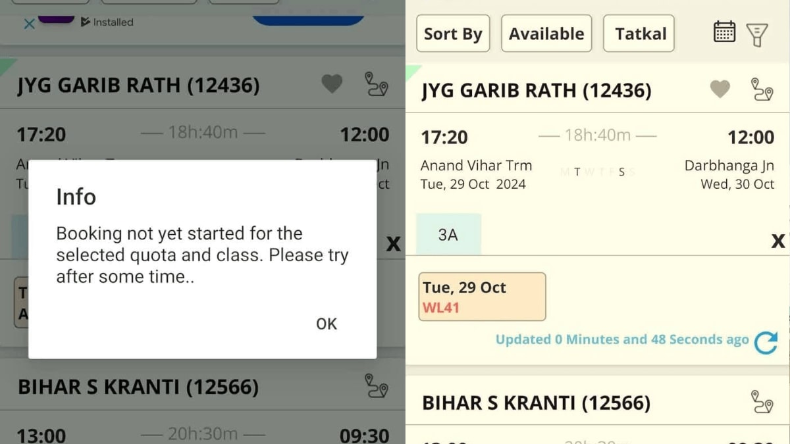This screenshot has width=790, height=444.
Task: Open the Sort By options
Action: 453,34
